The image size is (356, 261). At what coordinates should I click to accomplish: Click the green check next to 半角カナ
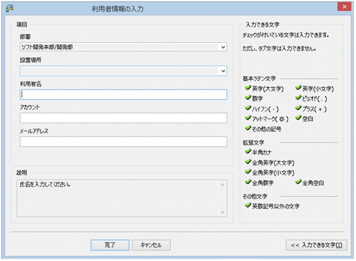(x=248, y=152)
